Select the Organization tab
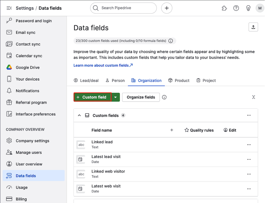Viewport: 265px width, 203px height. (x=146, y=80)
